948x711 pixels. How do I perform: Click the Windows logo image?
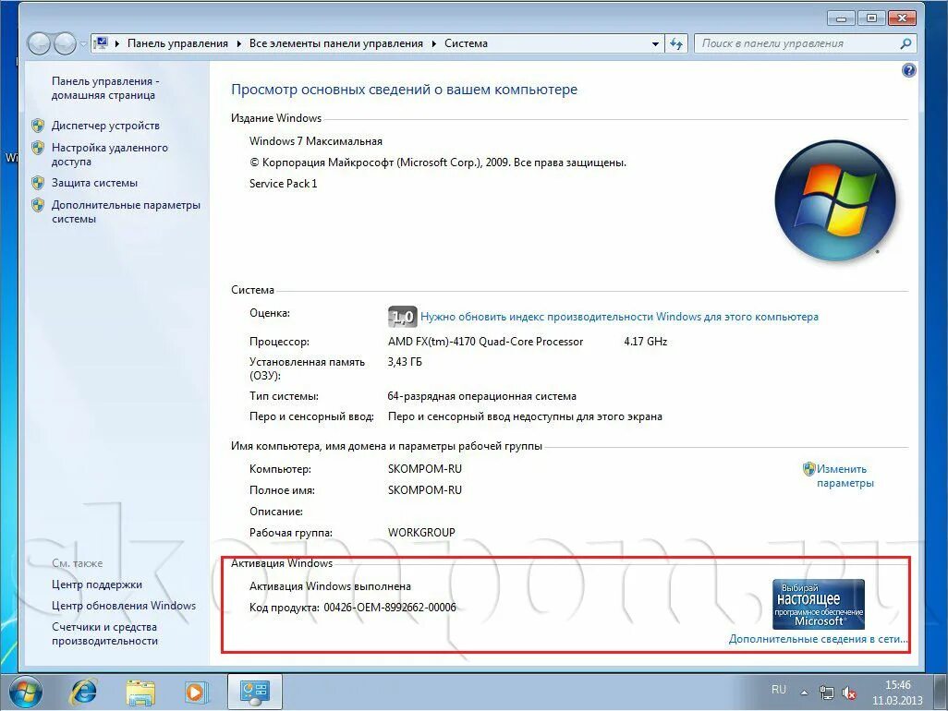tap(835, 200)
